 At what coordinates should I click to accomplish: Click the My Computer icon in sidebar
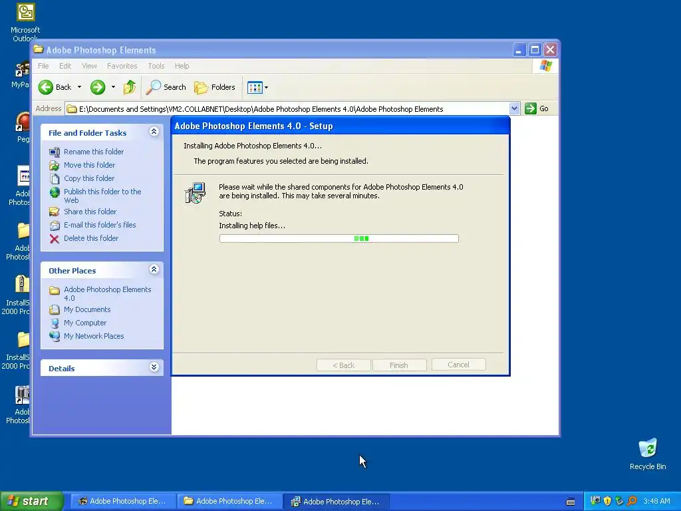55,323
